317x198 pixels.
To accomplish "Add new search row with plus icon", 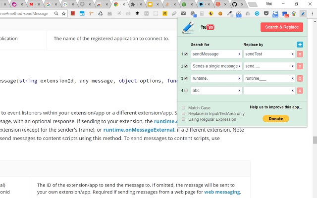I will (x=300, y=45).
